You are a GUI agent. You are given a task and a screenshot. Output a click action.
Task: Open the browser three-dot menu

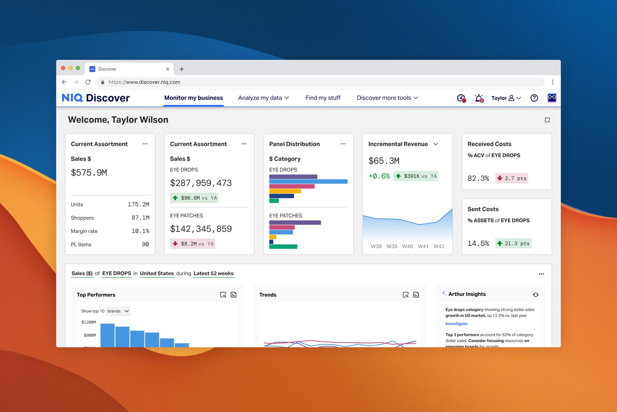[x=553, y=82]
